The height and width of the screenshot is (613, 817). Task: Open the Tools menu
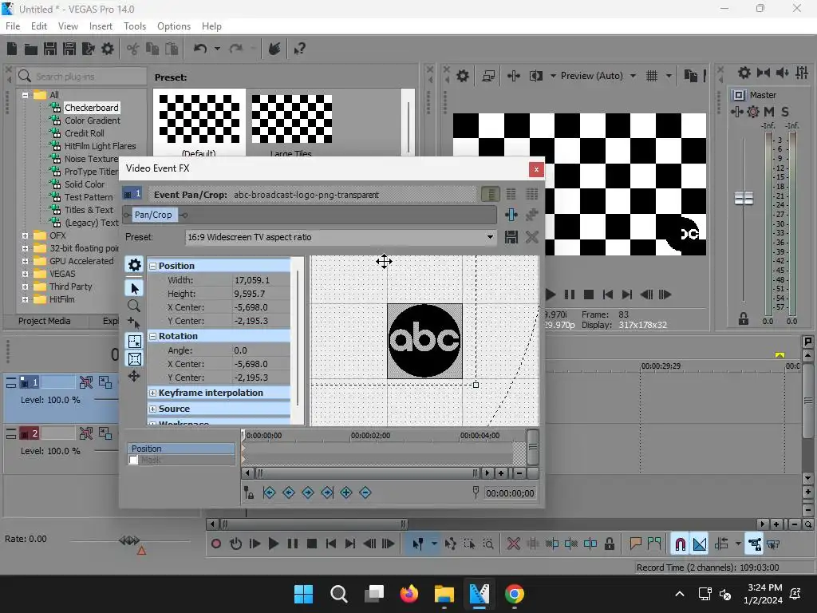pos(134,26)
